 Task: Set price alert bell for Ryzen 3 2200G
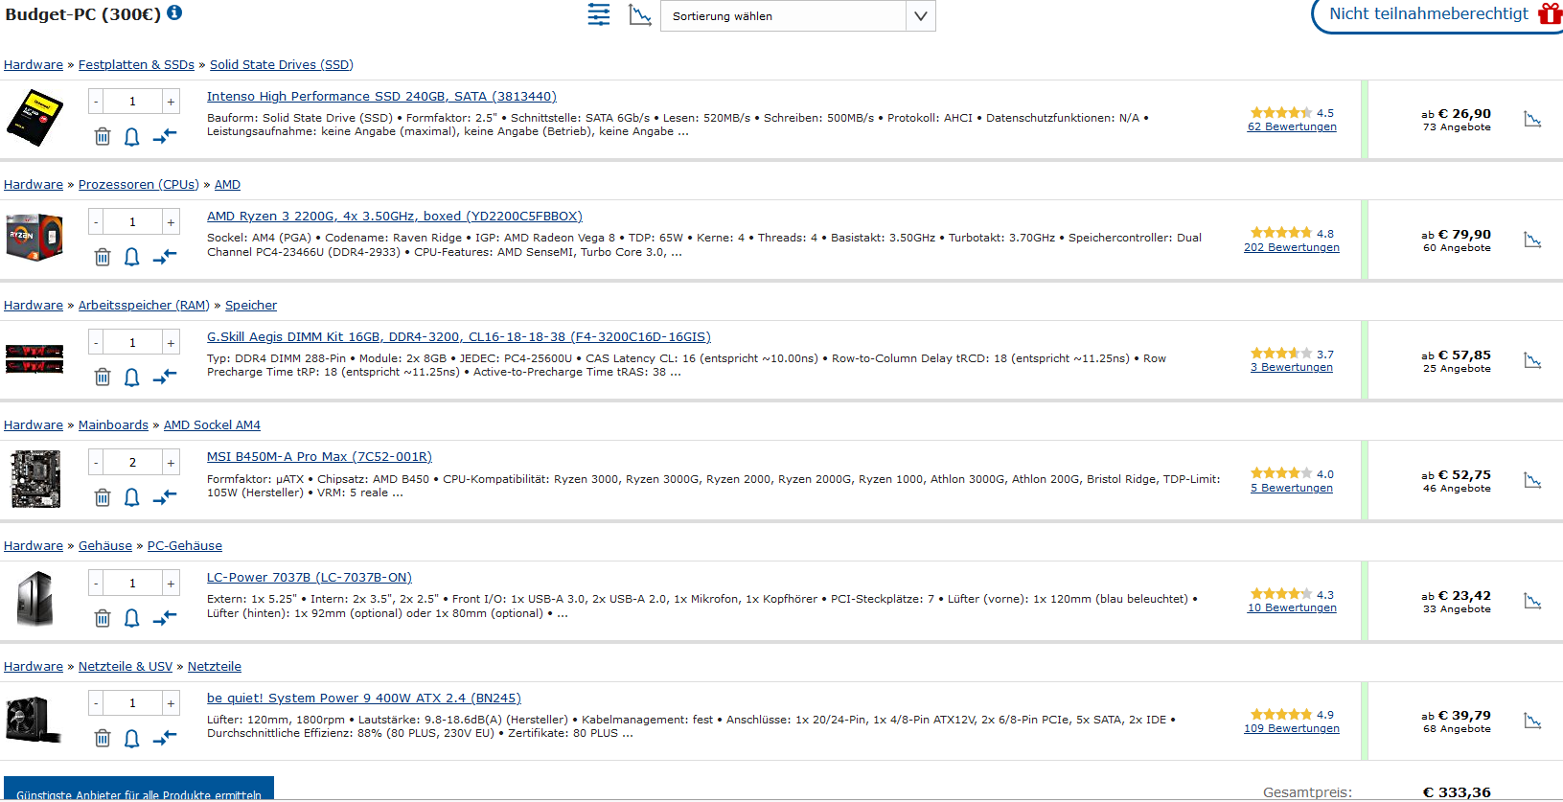132,257
